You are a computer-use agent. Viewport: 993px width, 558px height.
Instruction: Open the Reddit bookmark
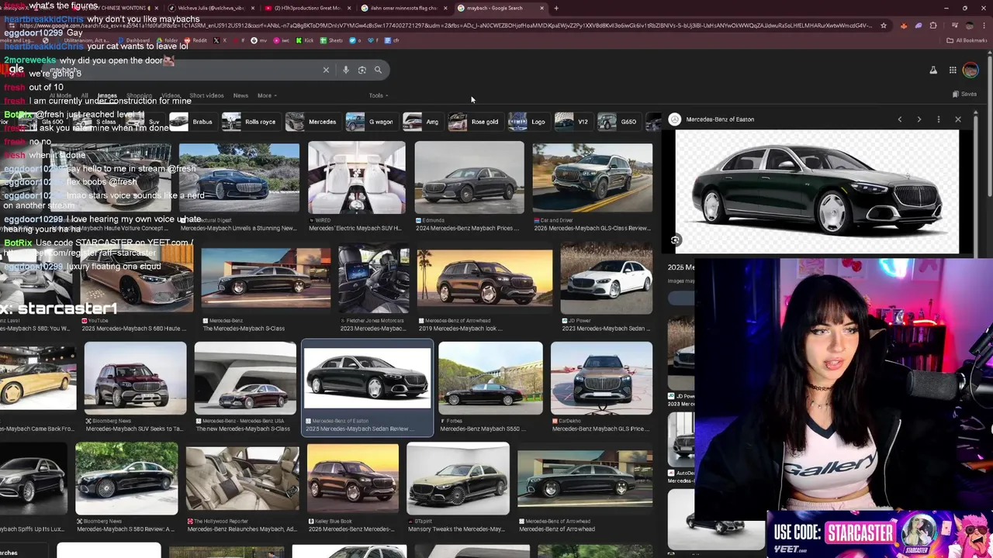click(195, 40)
